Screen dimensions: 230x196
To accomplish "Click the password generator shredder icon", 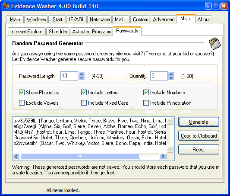I will click(215, 43).
